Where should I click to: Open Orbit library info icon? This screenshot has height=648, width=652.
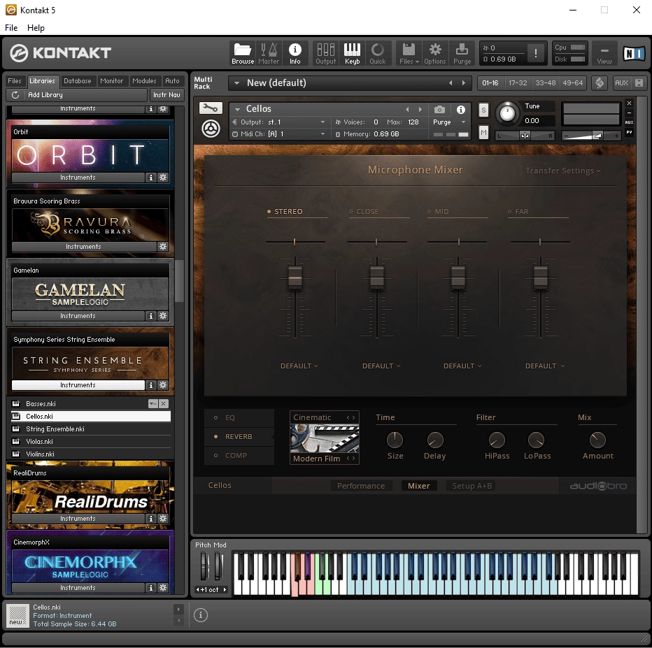(151, 178)
